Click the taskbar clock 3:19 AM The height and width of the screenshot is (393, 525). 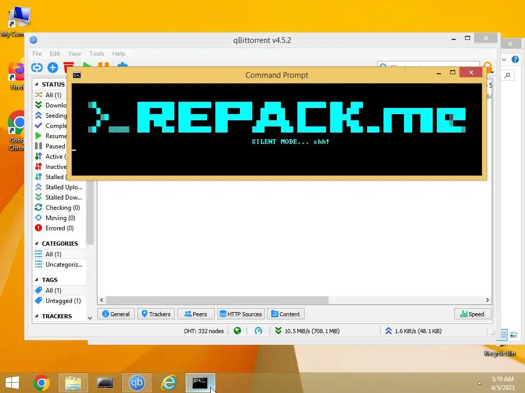[502, 379]
